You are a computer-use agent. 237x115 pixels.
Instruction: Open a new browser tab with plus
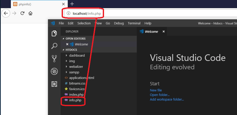tap(72, 4)
